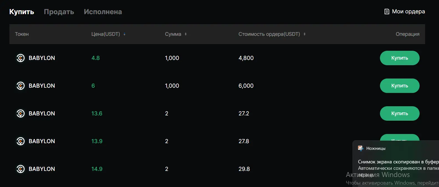The image size is (439, 187).
Task: Sort orders by Сумма arrow
Action: click(x=186, y=34)
